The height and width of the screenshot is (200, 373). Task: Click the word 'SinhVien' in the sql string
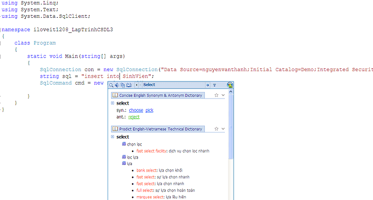135,76
